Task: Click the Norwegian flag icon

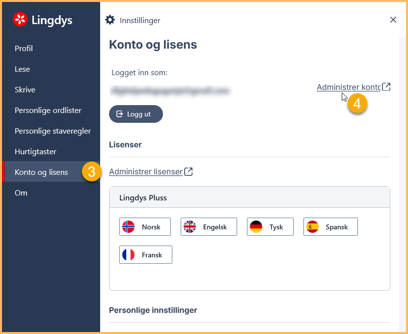Action: 129,227
